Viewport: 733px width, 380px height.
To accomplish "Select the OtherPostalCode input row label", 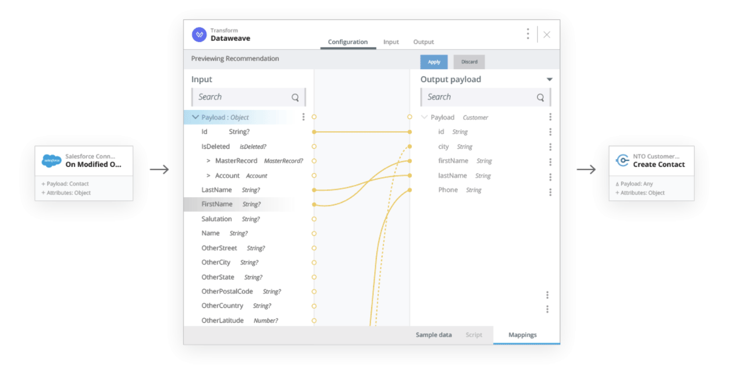I will 227,292.
